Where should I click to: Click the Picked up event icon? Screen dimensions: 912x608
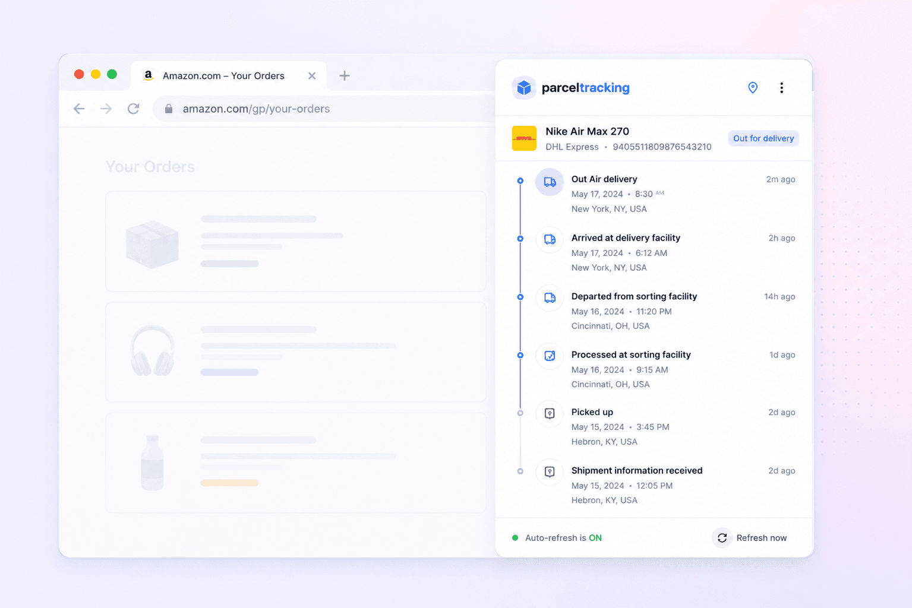coord(550,413)
